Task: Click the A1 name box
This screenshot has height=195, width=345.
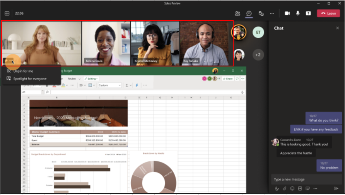Action: point(32,92)
